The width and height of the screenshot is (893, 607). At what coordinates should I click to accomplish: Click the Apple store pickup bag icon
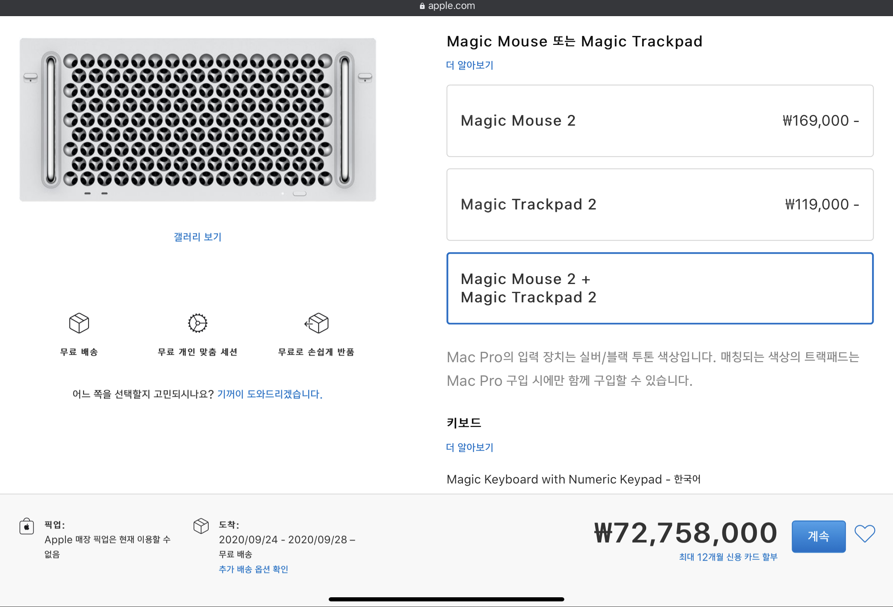pyautogui.click(x=27, y=526)
